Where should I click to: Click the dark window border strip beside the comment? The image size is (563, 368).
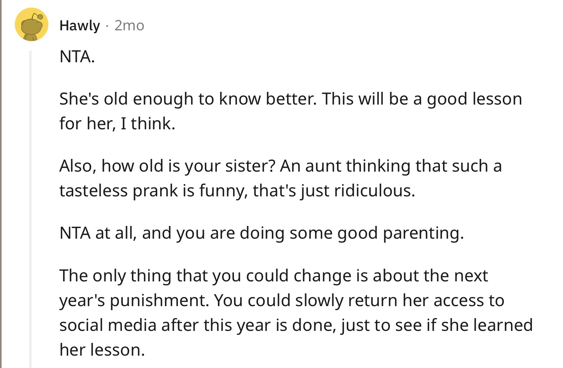[1, 184]
